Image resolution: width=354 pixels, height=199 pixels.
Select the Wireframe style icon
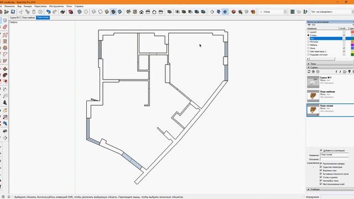93,12
